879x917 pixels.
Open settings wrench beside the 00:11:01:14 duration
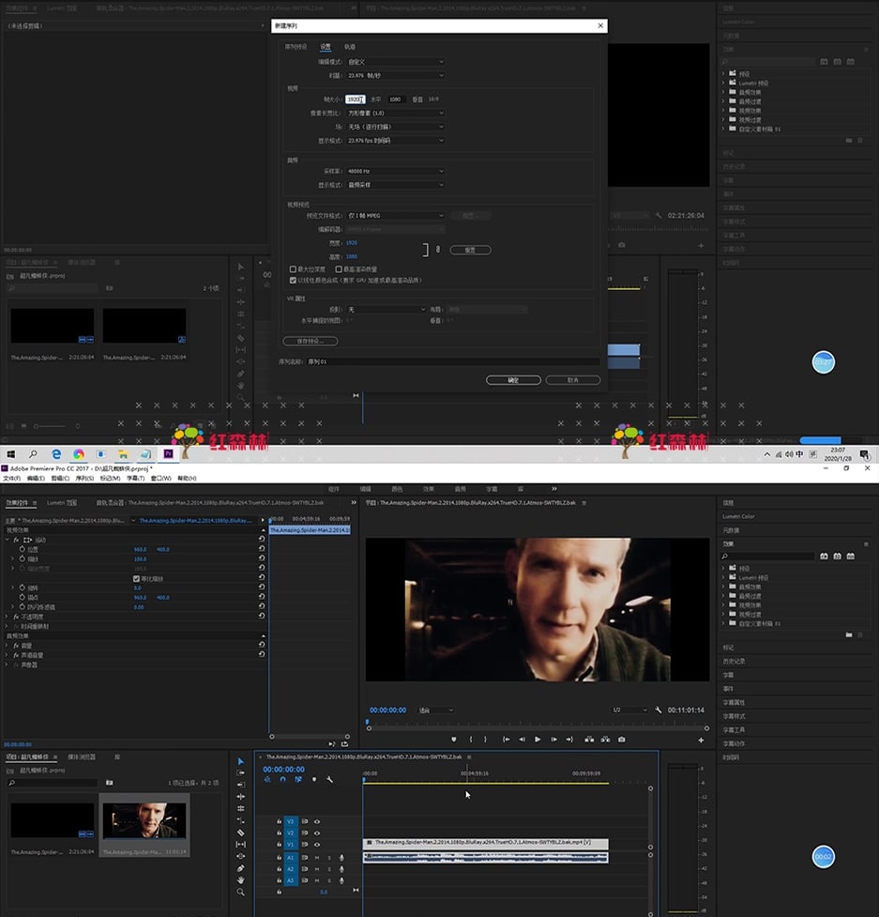pos(659,710)
